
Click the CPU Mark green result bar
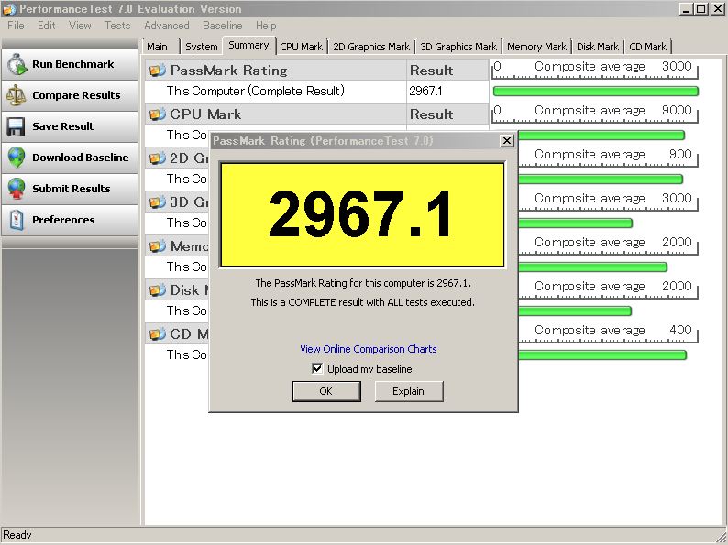601,136
